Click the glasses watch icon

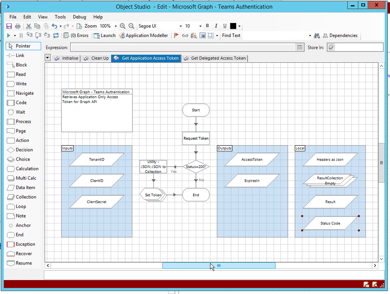pos(185,35)
